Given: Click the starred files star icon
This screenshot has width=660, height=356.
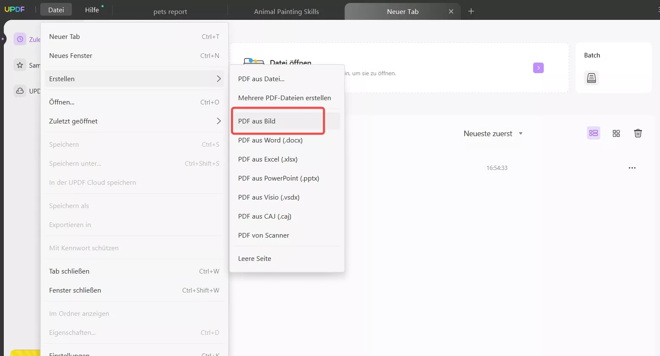Looking at the screenshot, I should click(x=20, y=65).
